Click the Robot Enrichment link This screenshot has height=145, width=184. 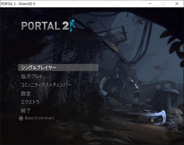coord(40,118)
